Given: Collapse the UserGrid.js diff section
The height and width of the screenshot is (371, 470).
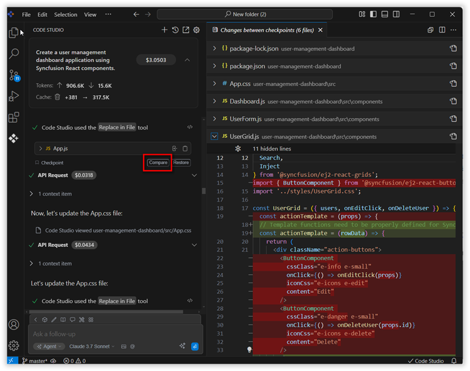Looking at the screenshot, I should pyautogui.click(x=215, y=137).
